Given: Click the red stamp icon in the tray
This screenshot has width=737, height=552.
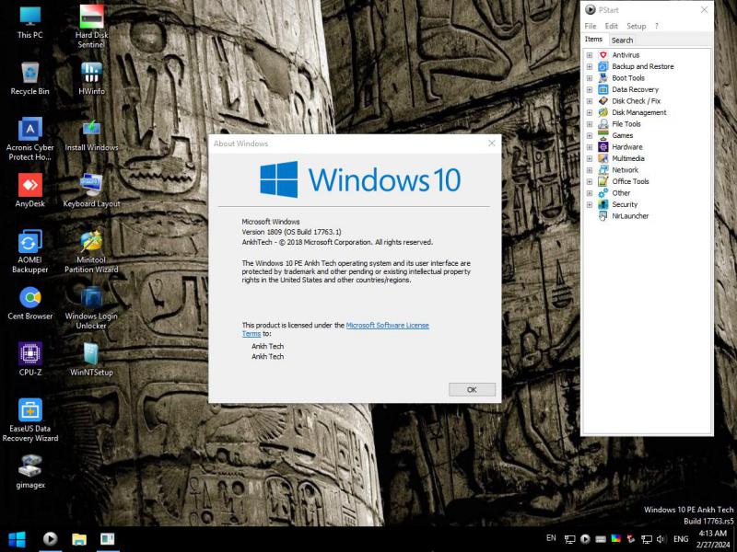Looking at the screenshot, I should tap(631, 539).
